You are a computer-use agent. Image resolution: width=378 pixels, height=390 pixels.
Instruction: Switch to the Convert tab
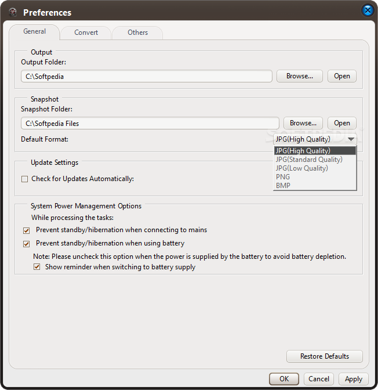[x=86, y=32]
